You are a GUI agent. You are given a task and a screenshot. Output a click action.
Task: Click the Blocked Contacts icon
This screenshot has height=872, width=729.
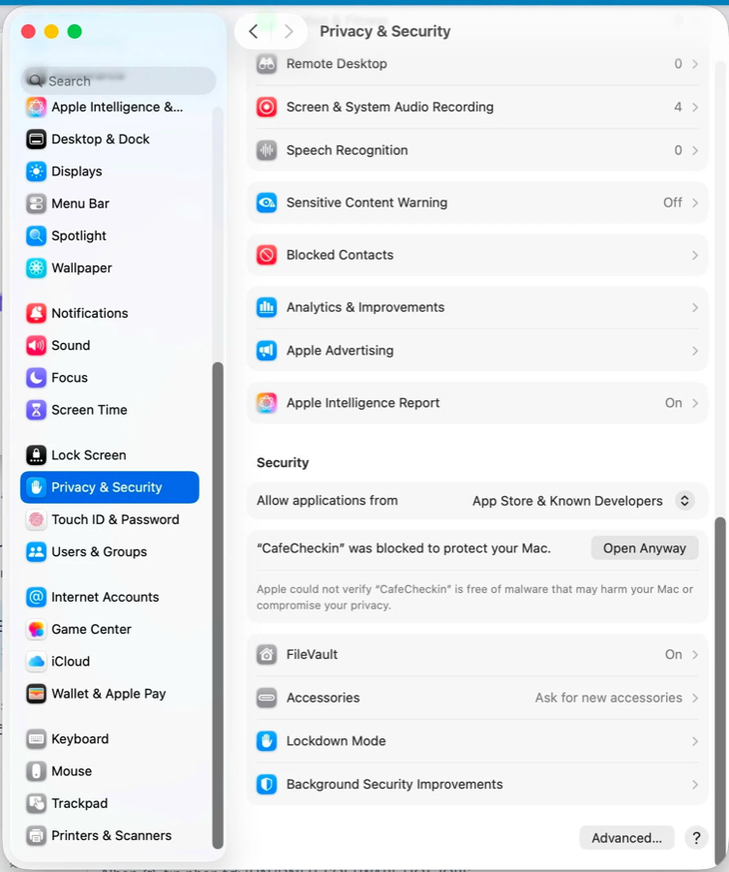(266, 255)
